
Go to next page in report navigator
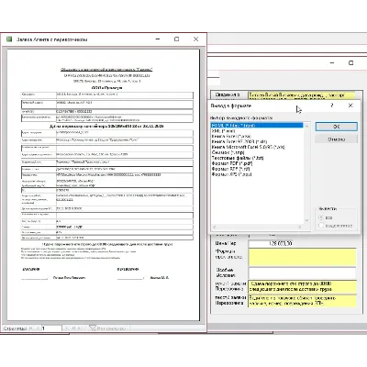(67, 328)
